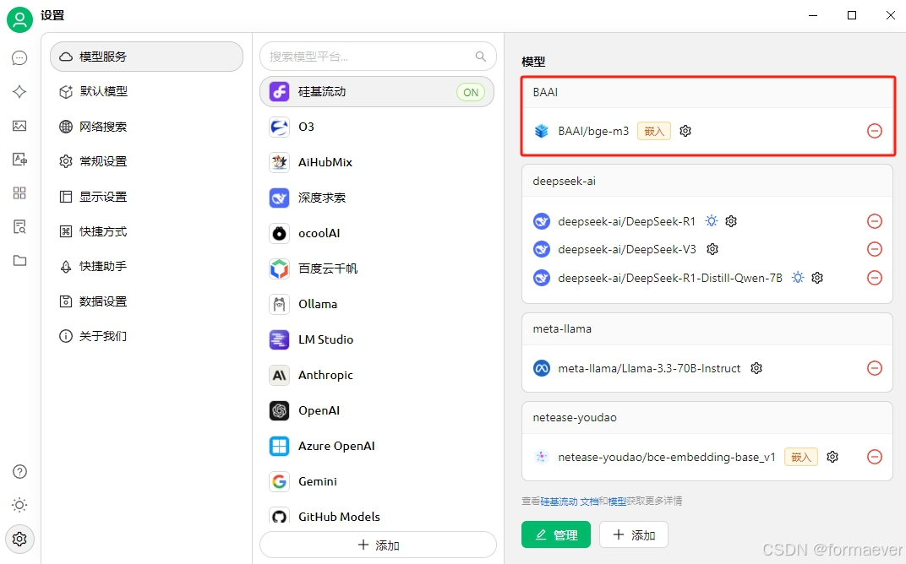Open the translate sidebar icon
906x564 pixels.
tap(19, 160)
